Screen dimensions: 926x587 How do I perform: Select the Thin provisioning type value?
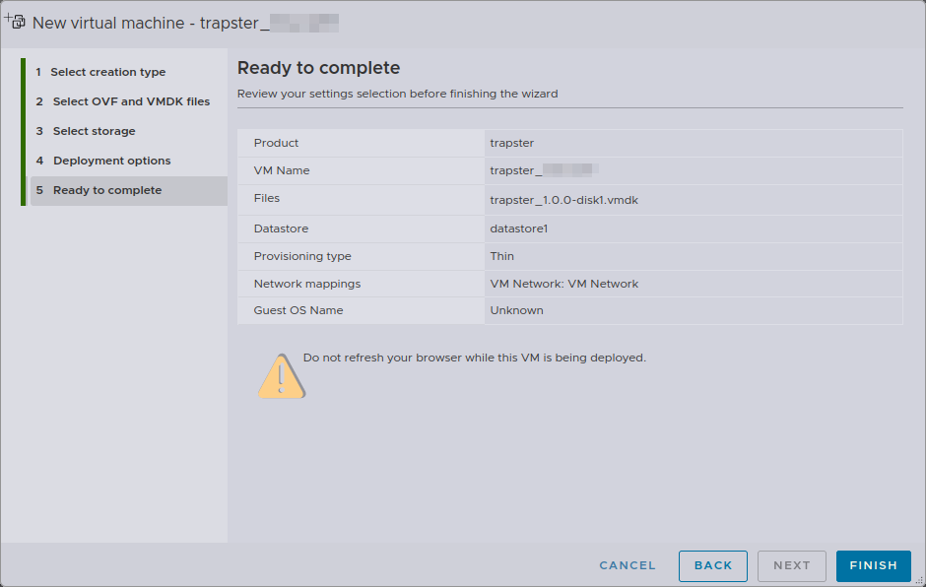(x=501, y=256)
